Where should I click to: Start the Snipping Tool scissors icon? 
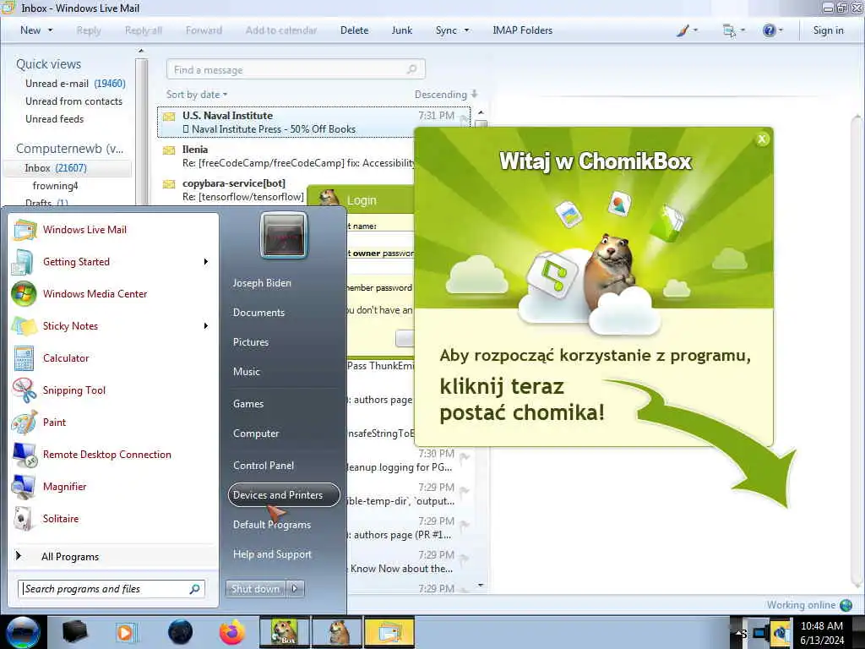(x=24, y=390)
